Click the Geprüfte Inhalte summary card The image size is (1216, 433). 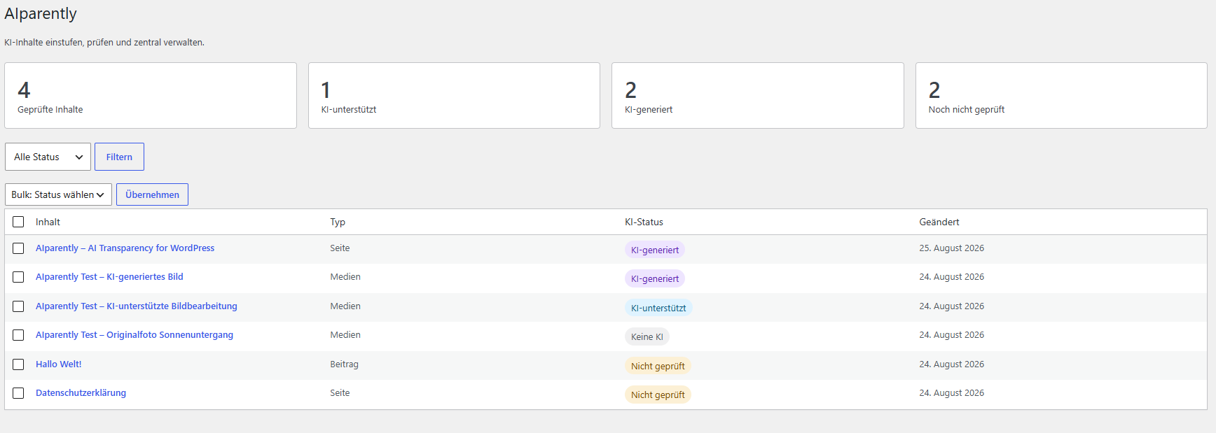click(x=151, y=96)
